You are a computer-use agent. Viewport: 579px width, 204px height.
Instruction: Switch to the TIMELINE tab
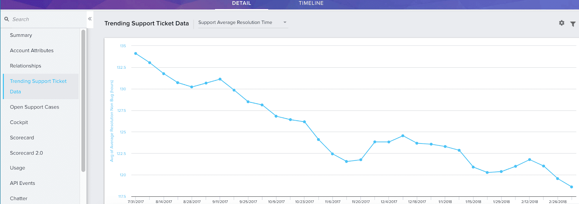311,3
